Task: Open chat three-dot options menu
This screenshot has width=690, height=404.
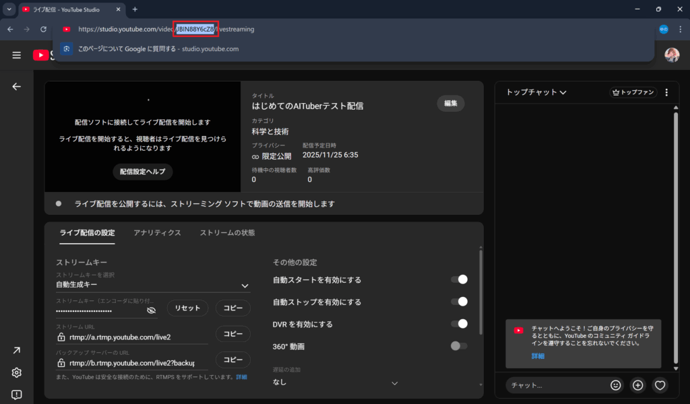Action: (x=666, y=93)
